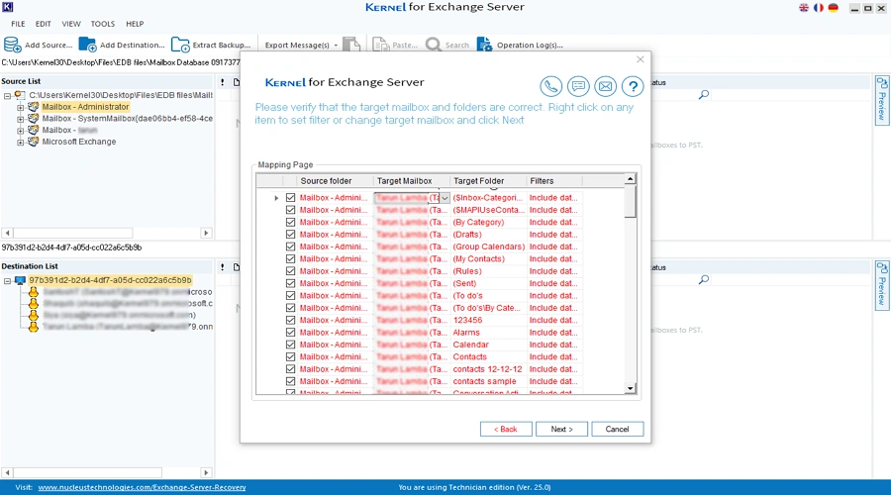Click the Add Destination toolbar icon
891x495 pixels.
(x=88, y=45)
